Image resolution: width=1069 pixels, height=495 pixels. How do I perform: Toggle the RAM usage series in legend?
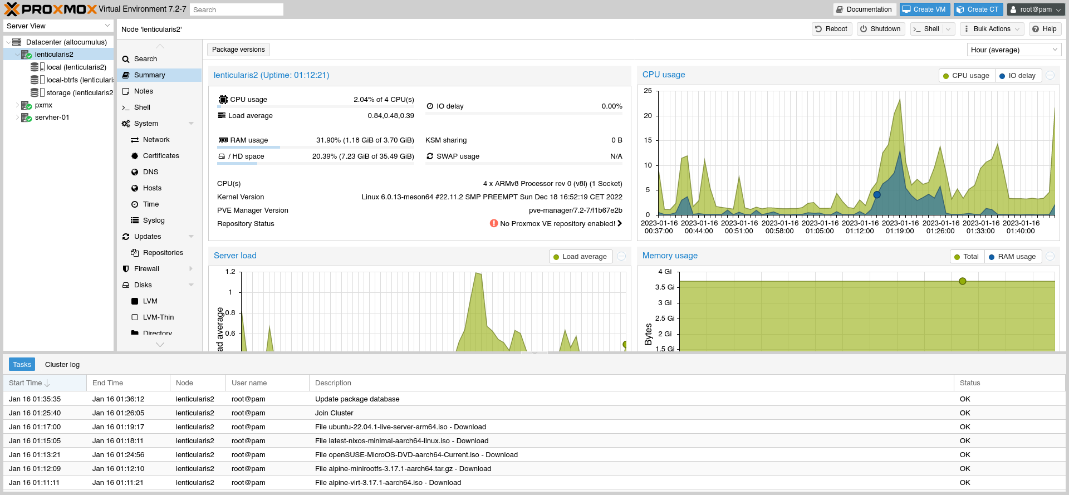(1013, 257)
